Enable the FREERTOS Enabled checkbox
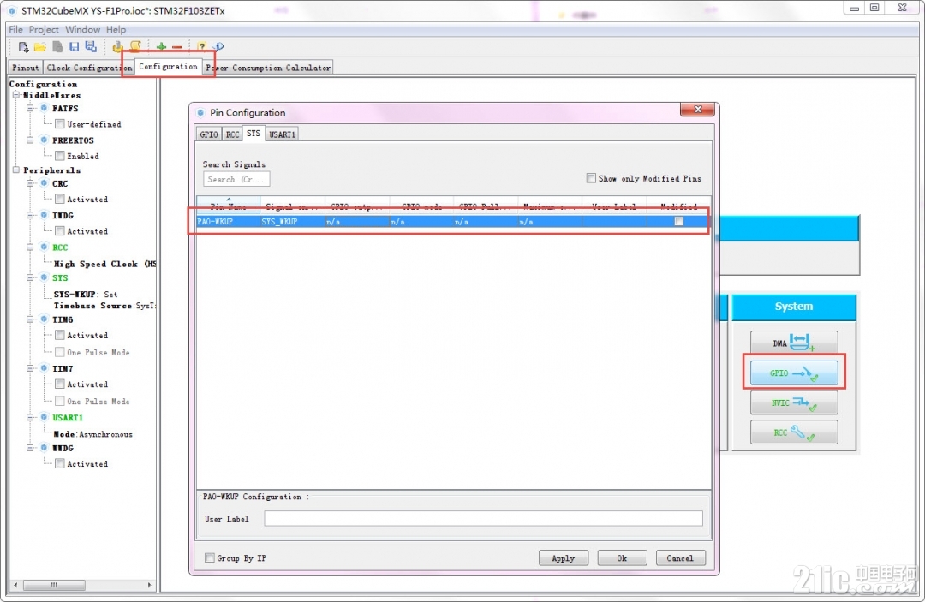925x602 pixels. tap(60, 156)
